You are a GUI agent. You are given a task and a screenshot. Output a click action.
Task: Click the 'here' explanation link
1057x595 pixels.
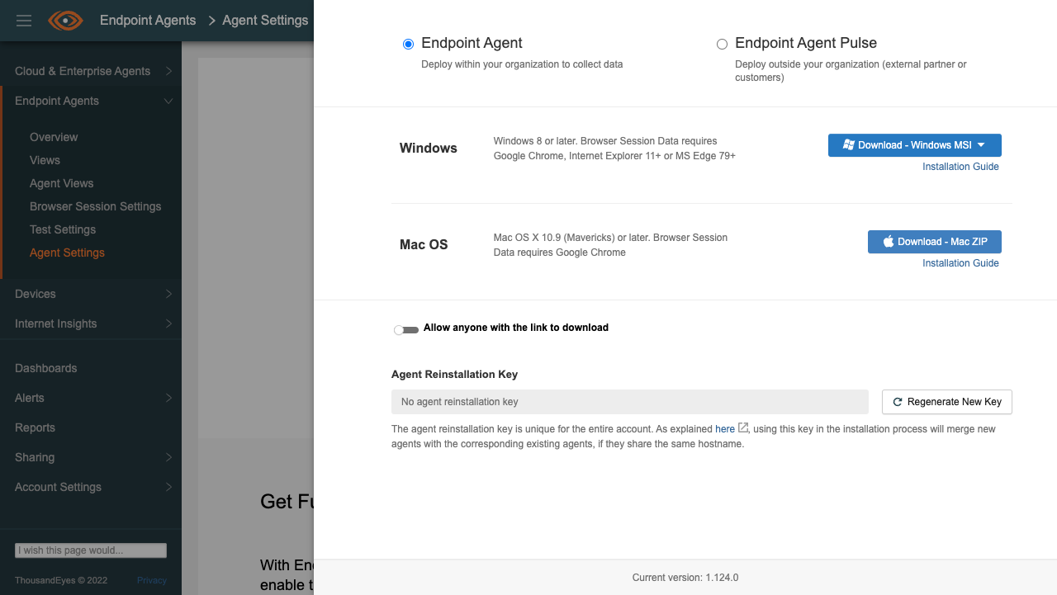pos(725,429)
